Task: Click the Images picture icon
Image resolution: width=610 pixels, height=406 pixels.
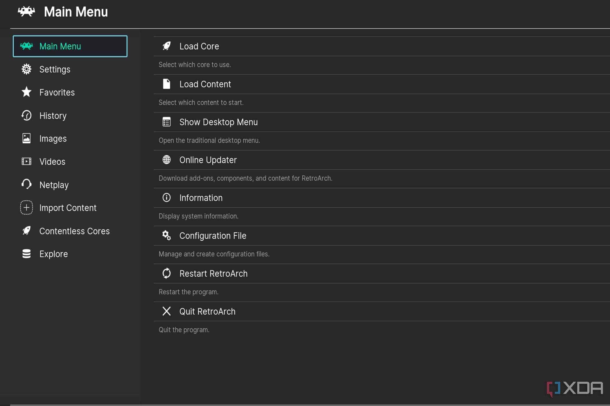Action: click(x=26, y=138)
